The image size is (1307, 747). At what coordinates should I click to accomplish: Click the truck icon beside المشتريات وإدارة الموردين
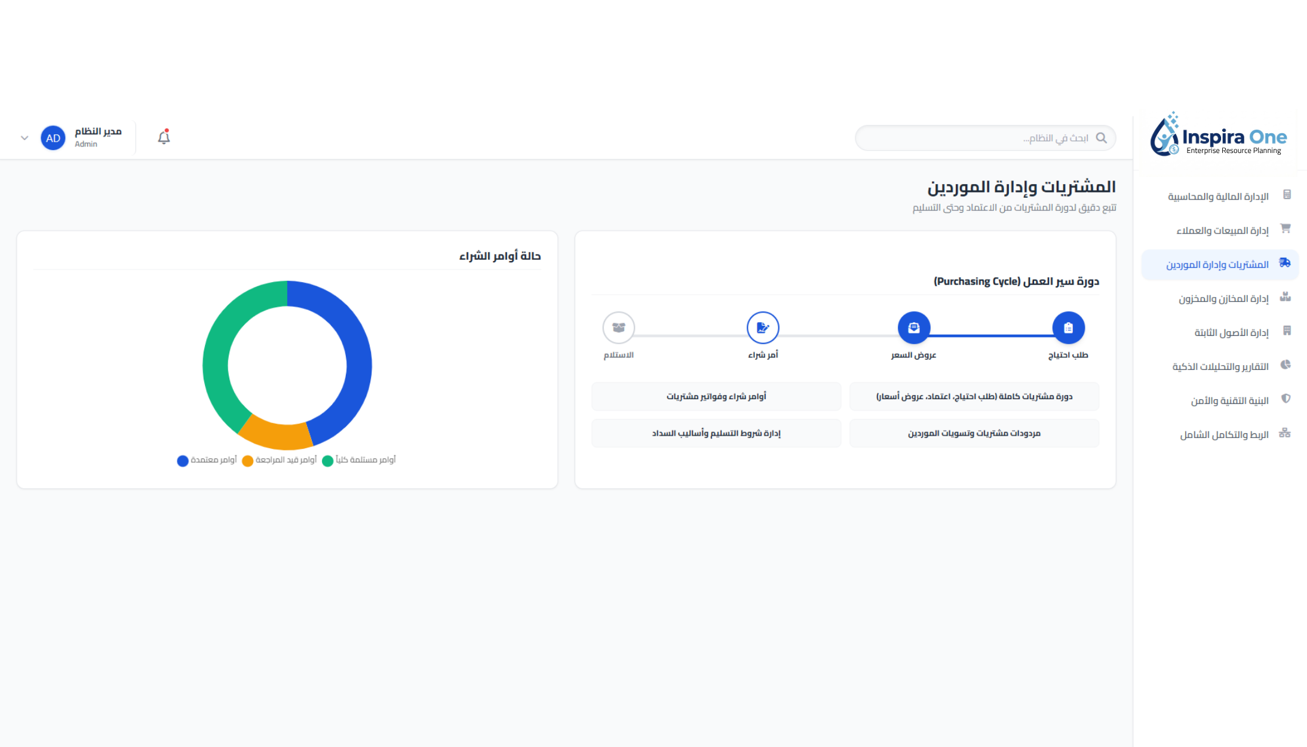[x=1285, y=263]
